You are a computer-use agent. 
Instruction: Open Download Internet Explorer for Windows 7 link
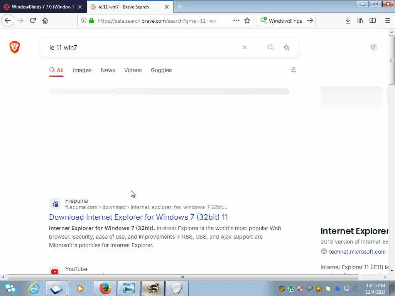pyautogui.click(x=138, y=217)
